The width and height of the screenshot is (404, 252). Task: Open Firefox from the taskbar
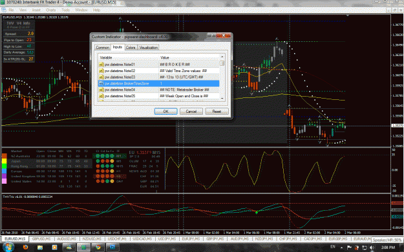coord(25,247)
